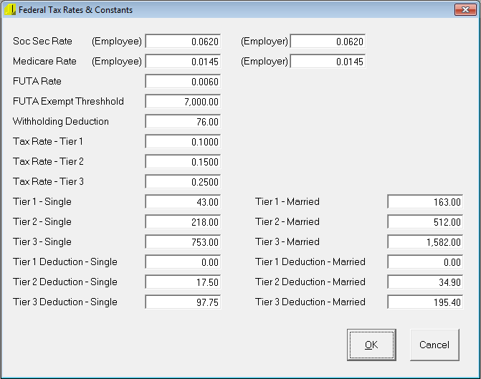This screenshot has height=379, width=481.
Task: Click the 'Tax Rate - Tier 2' label
Action: [48, 161]
